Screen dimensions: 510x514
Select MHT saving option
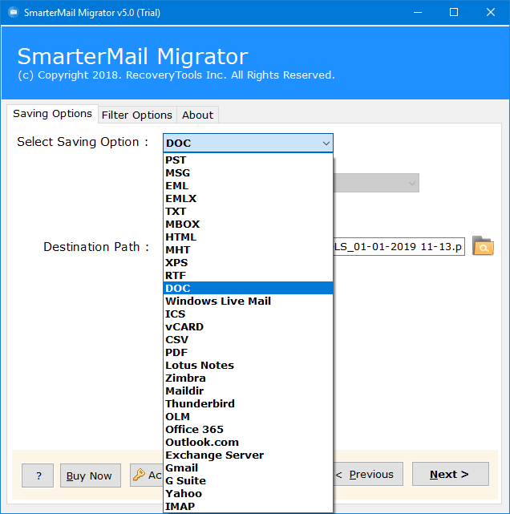click(x=248, y=250)
